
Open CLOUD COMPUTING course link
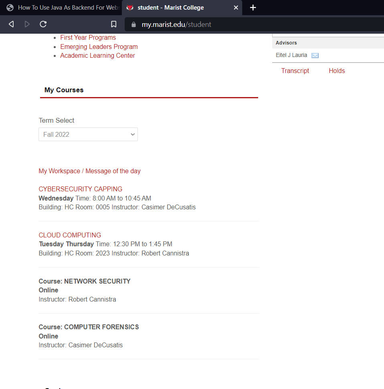(70, 235)
